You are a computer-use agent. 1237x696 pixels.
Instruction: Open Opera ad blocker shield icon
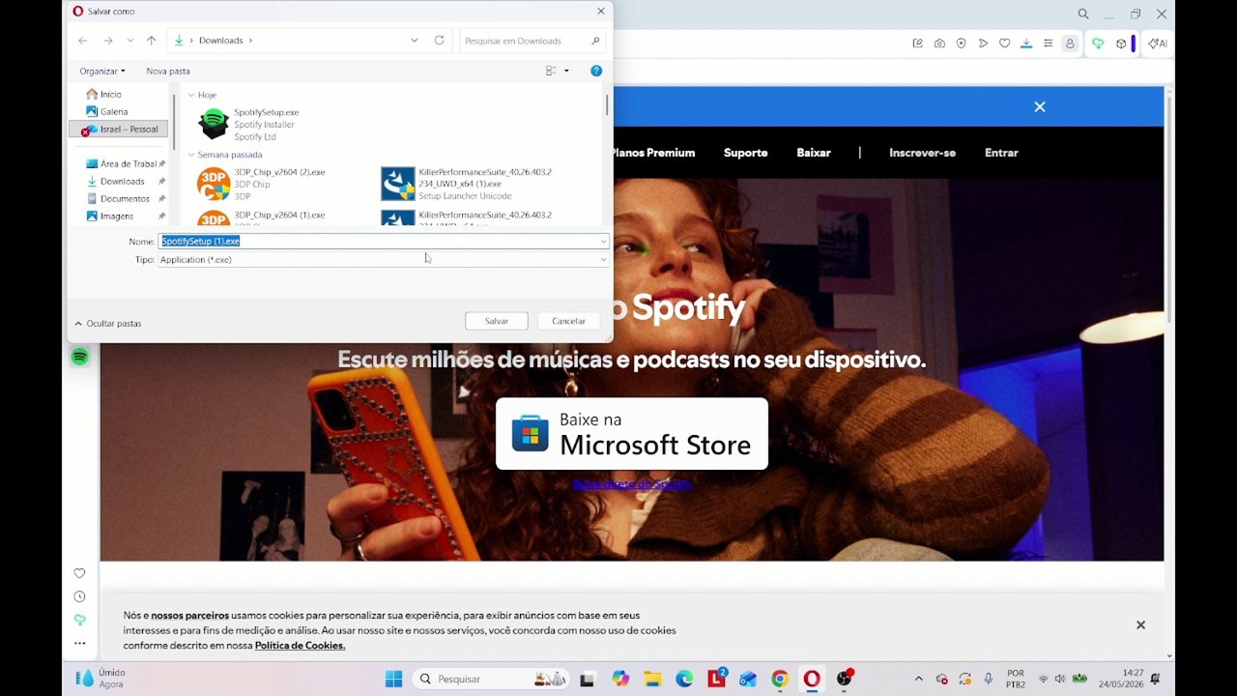(x=961, y=43)
